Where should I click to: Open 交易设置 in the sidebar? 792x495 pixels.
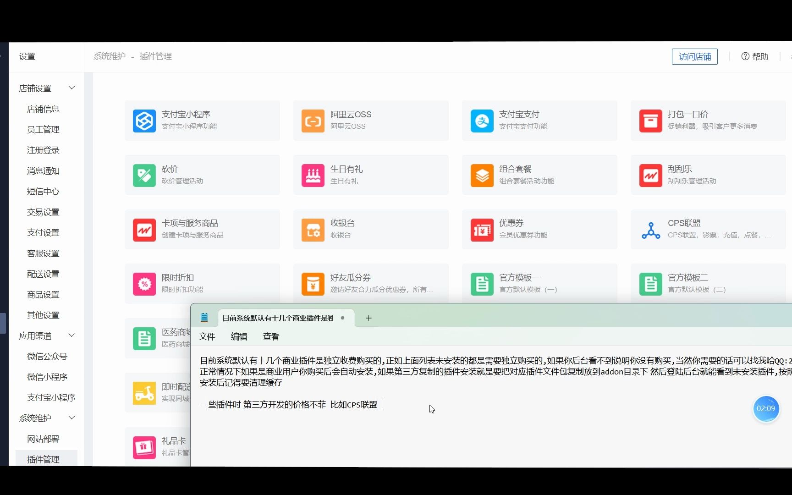(43, 212)
